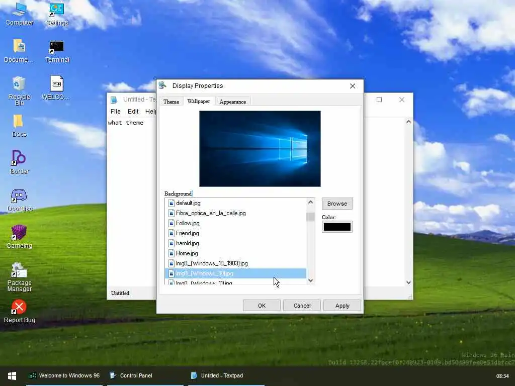This screenshot has width=515, height=386.
Task: Switch to Untitled - Textpad taskbar item
Action: tap(226, 376)
